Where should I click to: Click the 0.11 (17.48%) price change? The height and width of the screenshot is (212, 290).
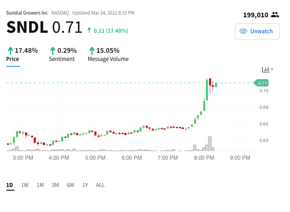point(111,30)
